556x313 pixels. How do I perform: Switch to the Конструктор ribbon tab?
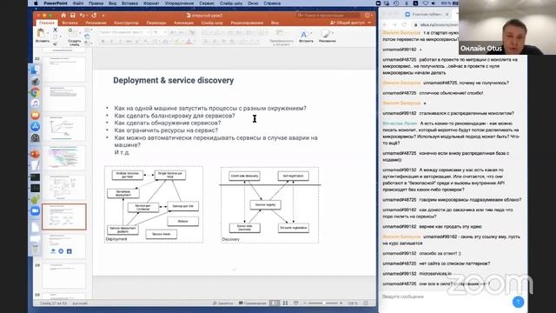tap(126, 23)
